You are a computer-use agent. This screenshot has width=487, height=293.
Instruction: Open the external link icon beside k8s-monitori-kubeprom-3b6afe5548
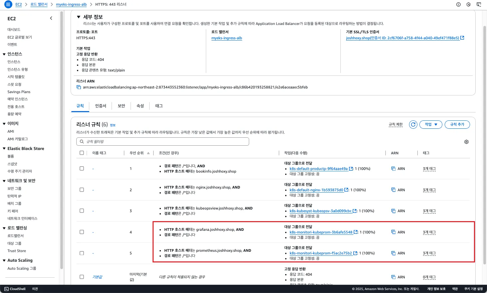click(355, 232)
